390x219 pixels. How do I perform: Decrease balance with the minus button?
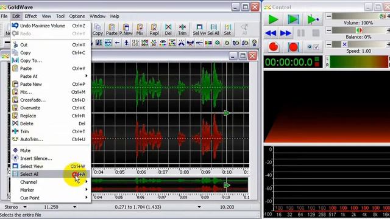328,30
